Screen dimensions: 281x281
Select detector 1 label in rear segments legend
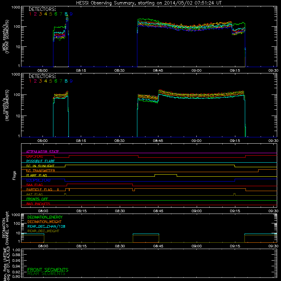click(30, 81)
